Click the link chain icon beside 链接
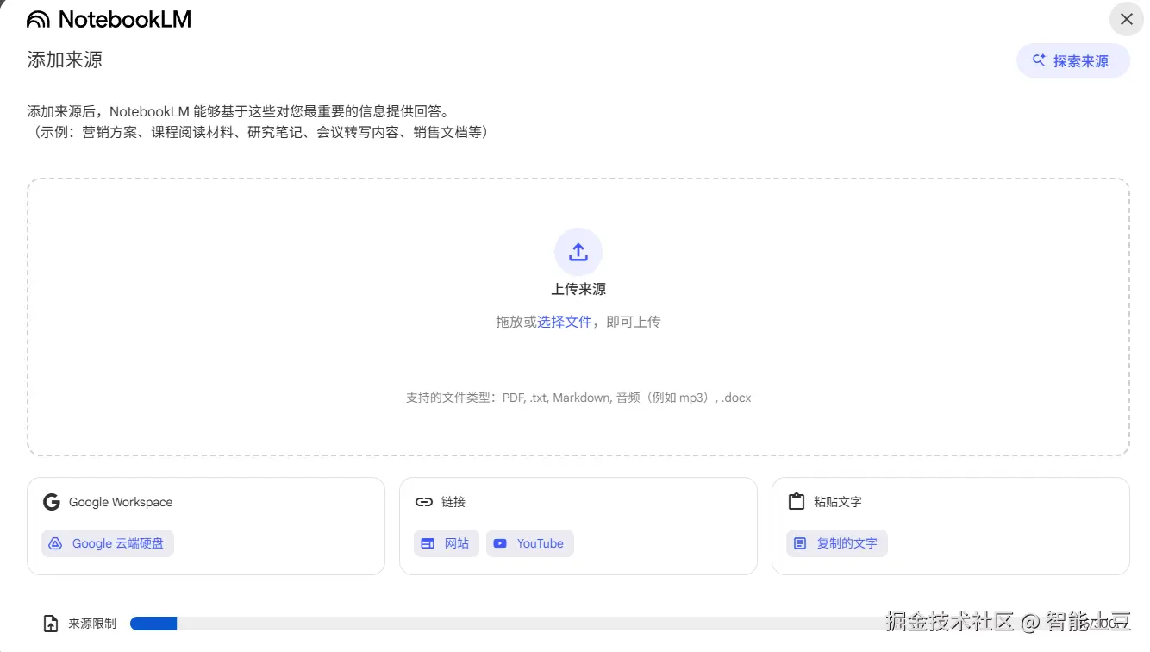The image size is (1150, 652). pos(424,502)
